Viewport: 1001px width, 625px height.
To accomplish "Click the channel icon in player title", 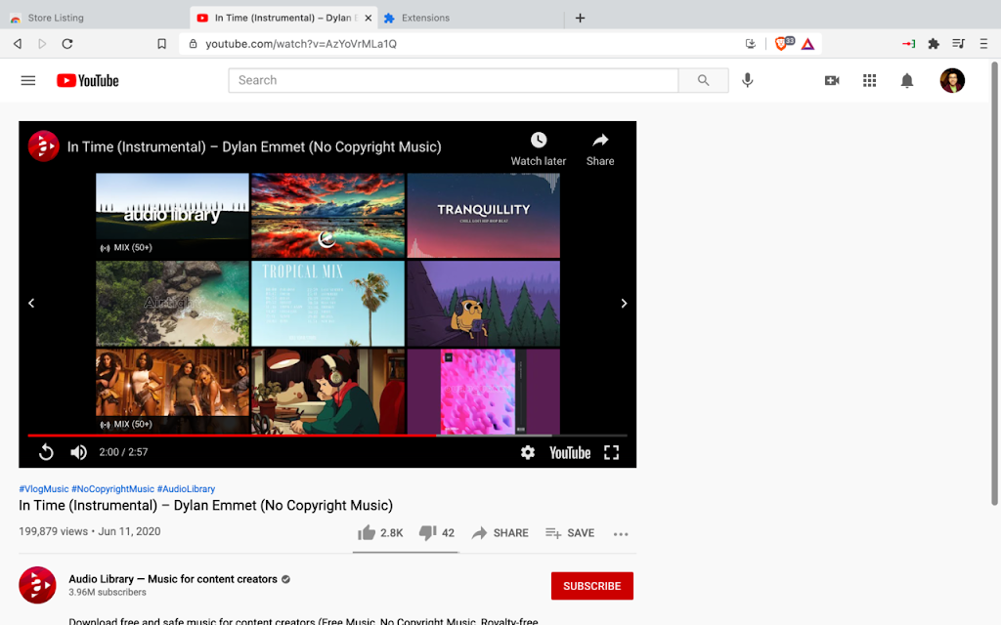I will tap(43, 146).
